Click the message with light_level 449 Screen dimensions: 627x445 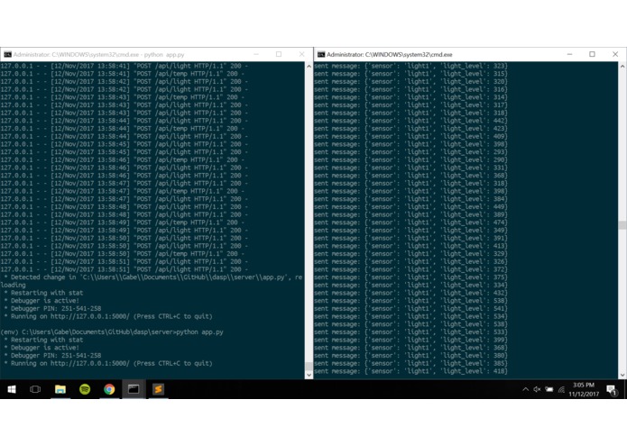click(x=410, y=206)
